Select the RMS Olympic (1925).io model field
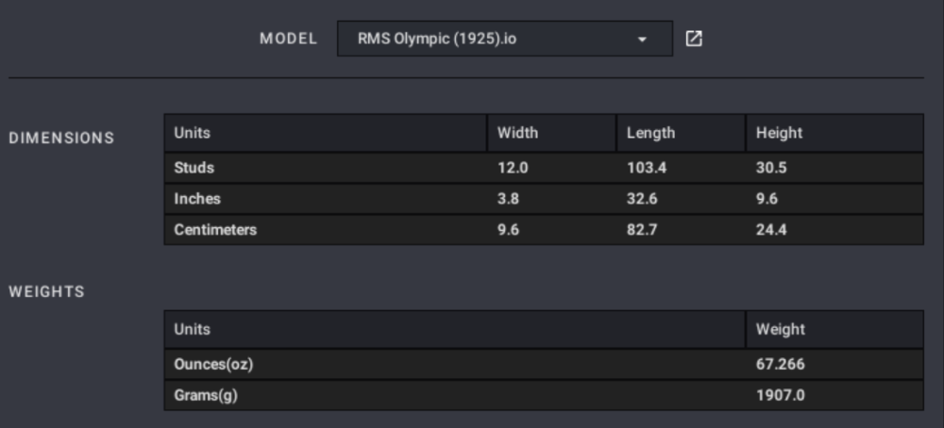The width and height of the screenshot is (944, 428). click(x=504, y=39)
